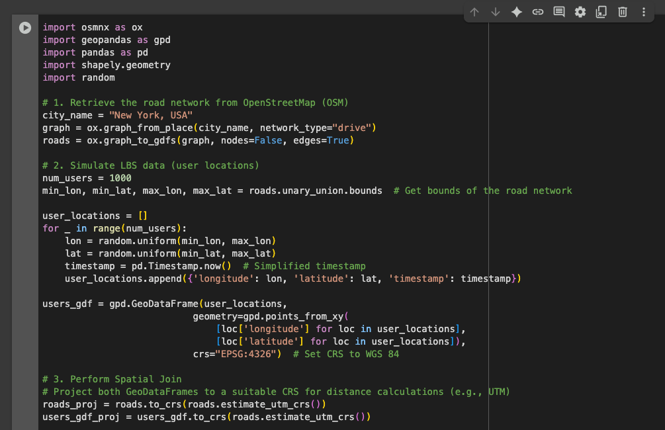Screen dimensions: 665x430
Task: Click comment '# Project both GeoDataFrames'
Action: (x=276, y=392)
